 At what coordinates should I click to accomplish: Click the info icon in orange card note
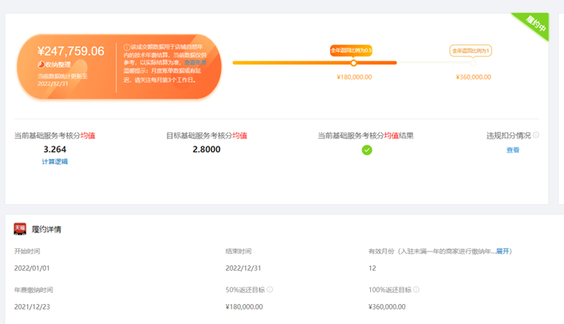(x=127, y=47)
